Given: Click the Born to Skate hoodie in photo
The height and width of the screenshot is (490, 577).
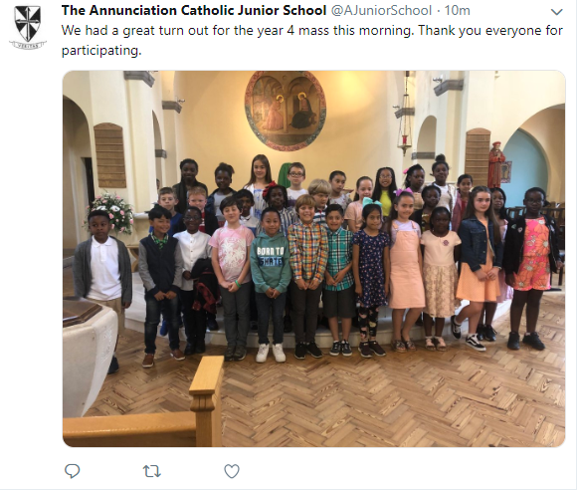Looking at the screenshot, I should [271, 263].
